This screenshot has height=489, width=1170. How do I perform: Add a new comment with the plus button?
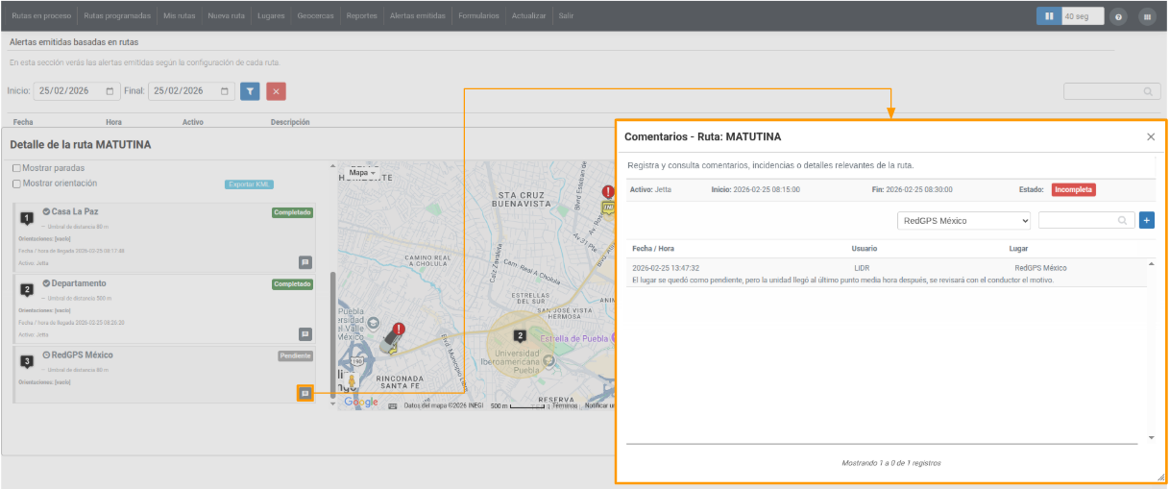(1147, 220)
